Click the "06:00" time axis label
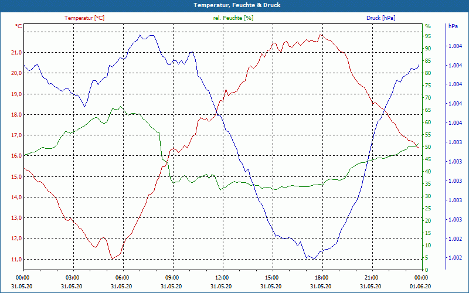 tap(122, 277)
